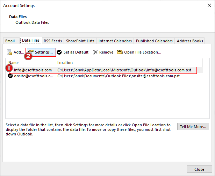Select the onsite@esofttools.c... data file name
215x176 pixels.
(34, 76)
